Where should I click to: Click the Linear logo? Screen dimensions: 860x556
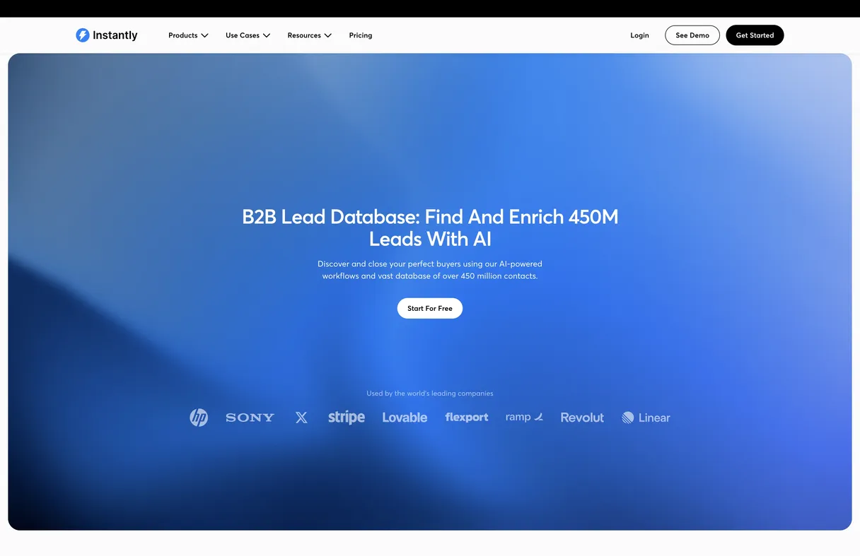(x=646, y=418)
